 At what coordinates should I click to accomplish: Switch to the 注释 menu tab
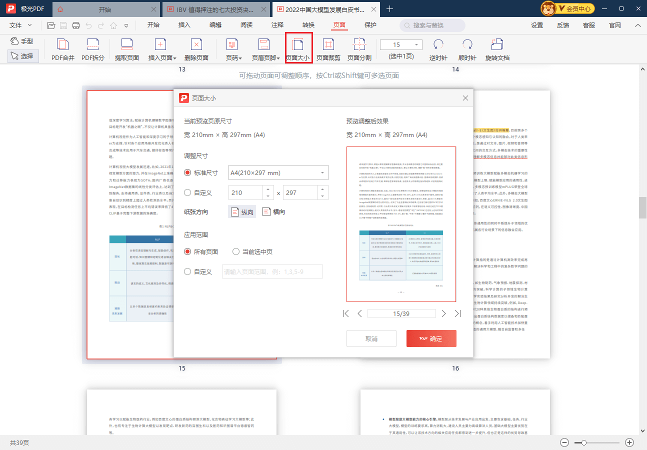[x=277, y=25]
